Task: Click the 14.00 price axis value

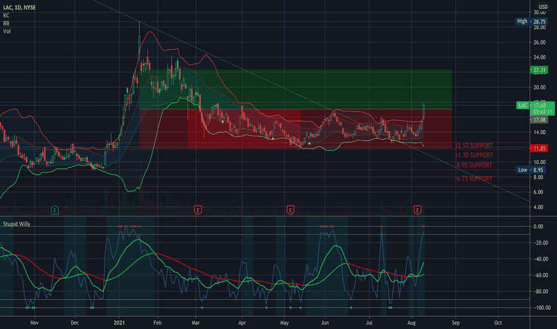Action: pyautogui.click(x=540, y=132)
